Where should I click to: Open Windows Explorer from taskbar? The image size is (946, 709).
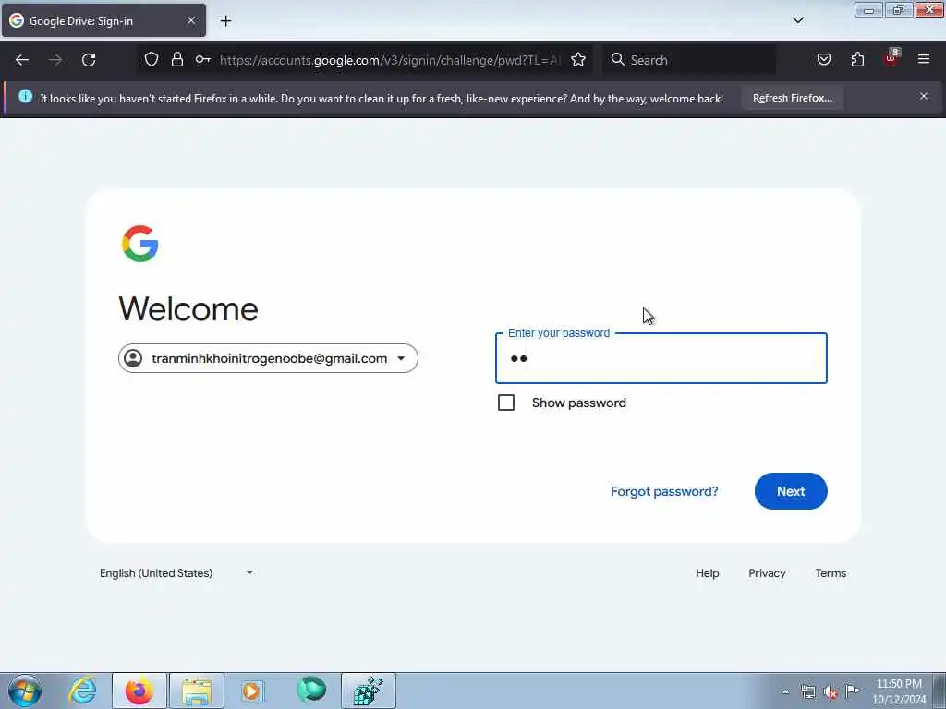pos(197,691)
